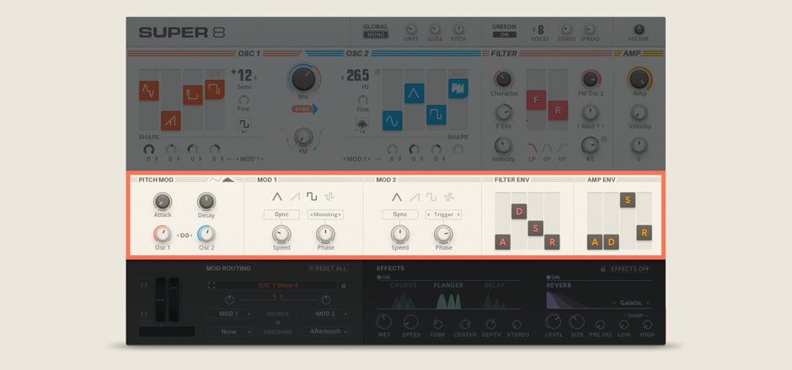Switch to the Chorus effect tab
The width and height of the screenshot is (792, 370).
403,285
